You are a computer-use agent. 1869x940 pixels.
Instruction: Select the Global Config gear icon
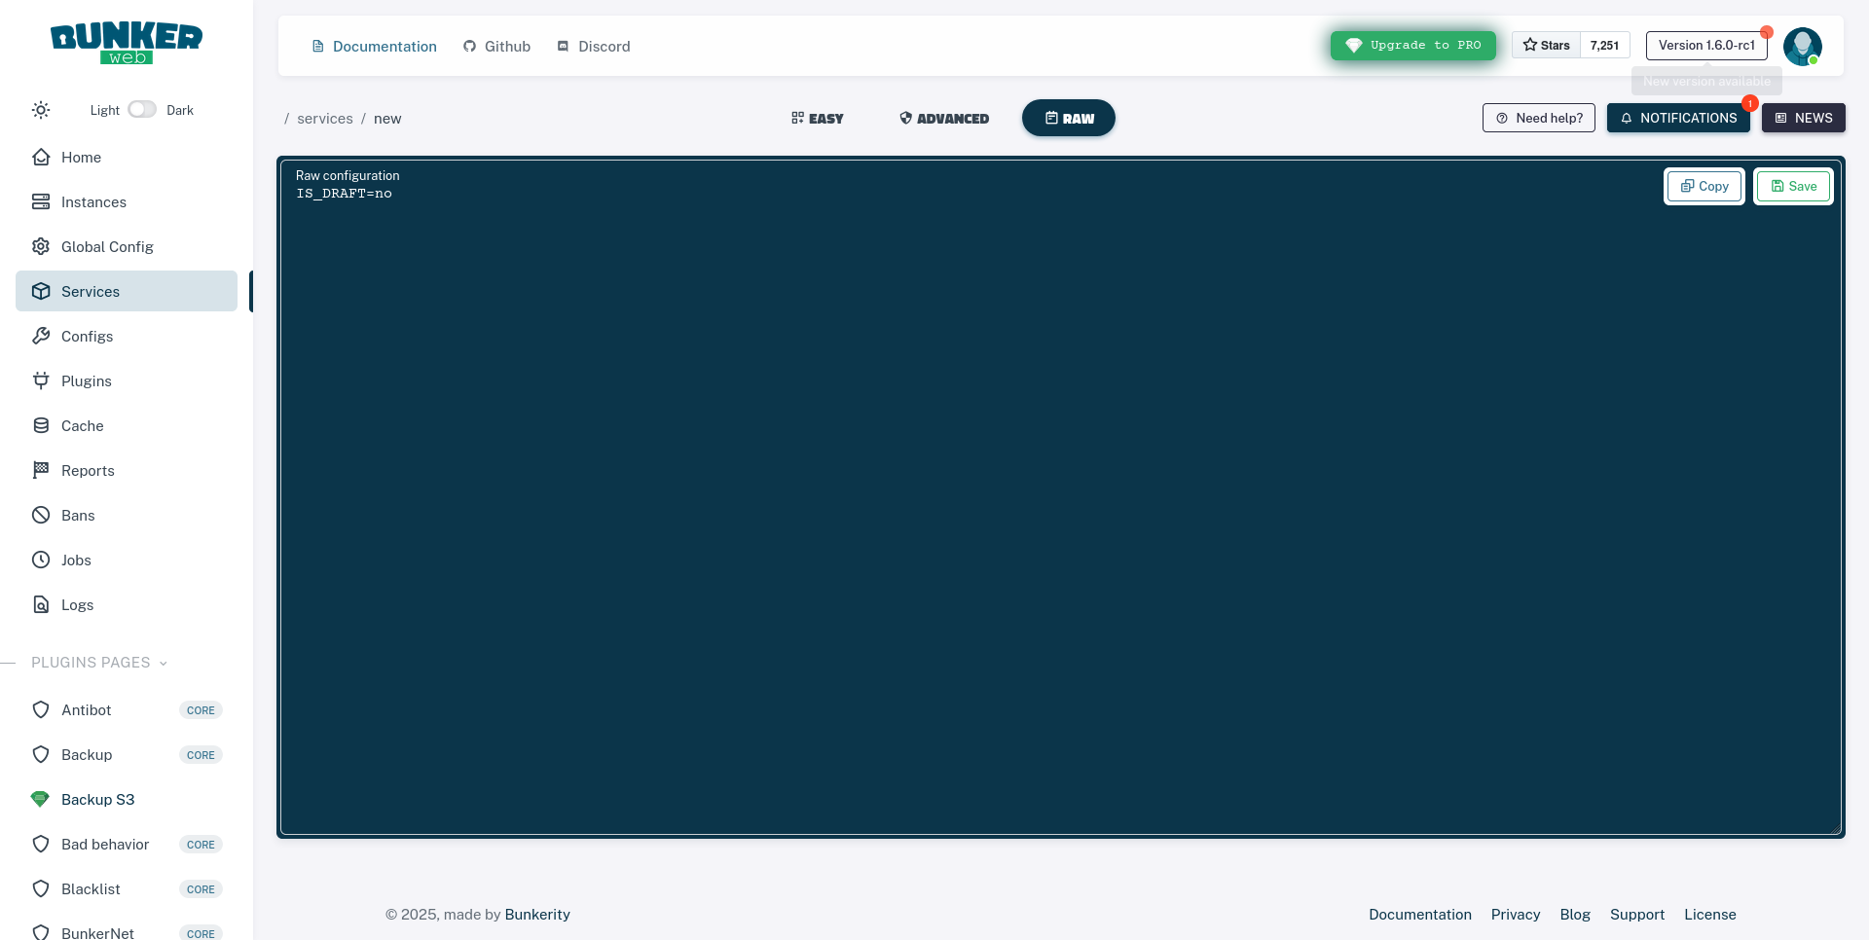(40, 246)
